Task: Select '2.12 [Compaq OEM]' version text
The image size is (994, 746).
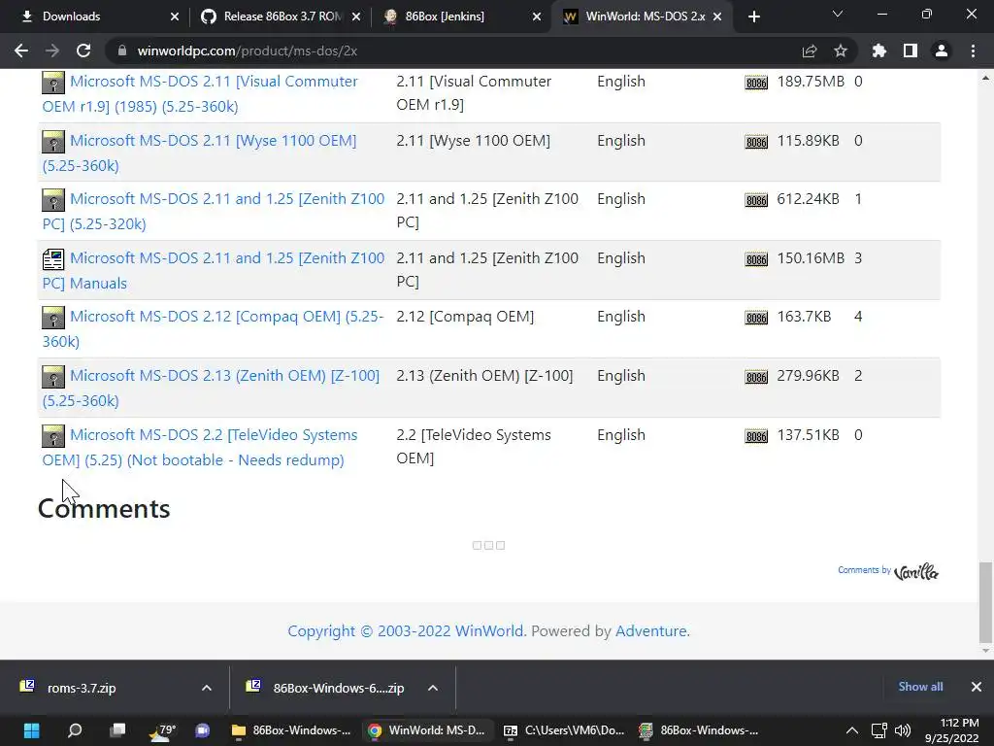Action: (x=465, y=317)
